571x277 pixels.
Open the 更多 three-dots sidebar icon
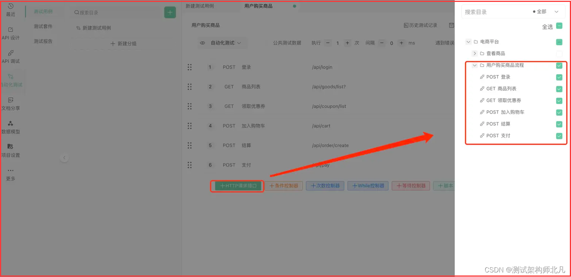11,170
